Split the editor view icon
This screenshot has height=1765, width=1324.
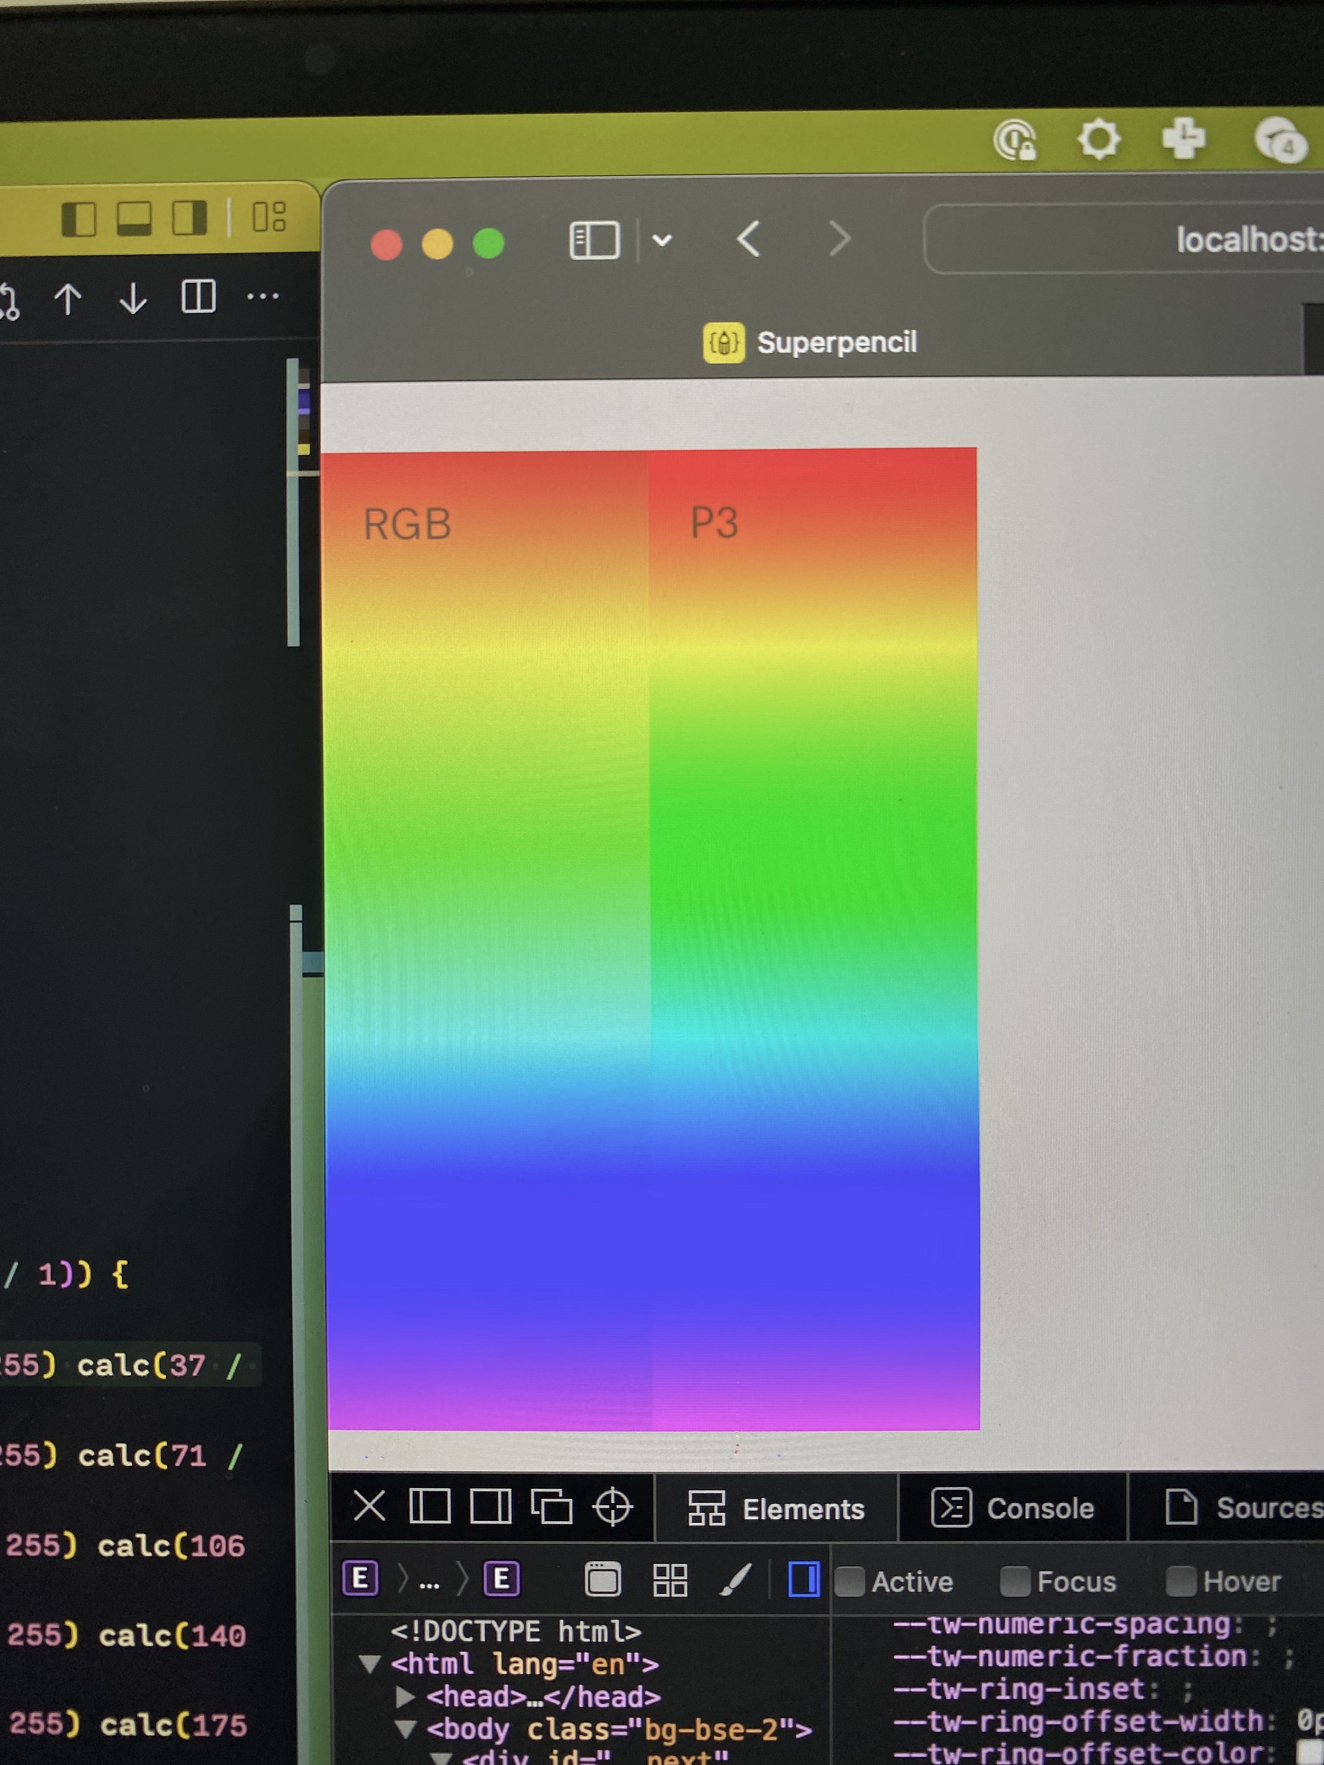[198, 297]
